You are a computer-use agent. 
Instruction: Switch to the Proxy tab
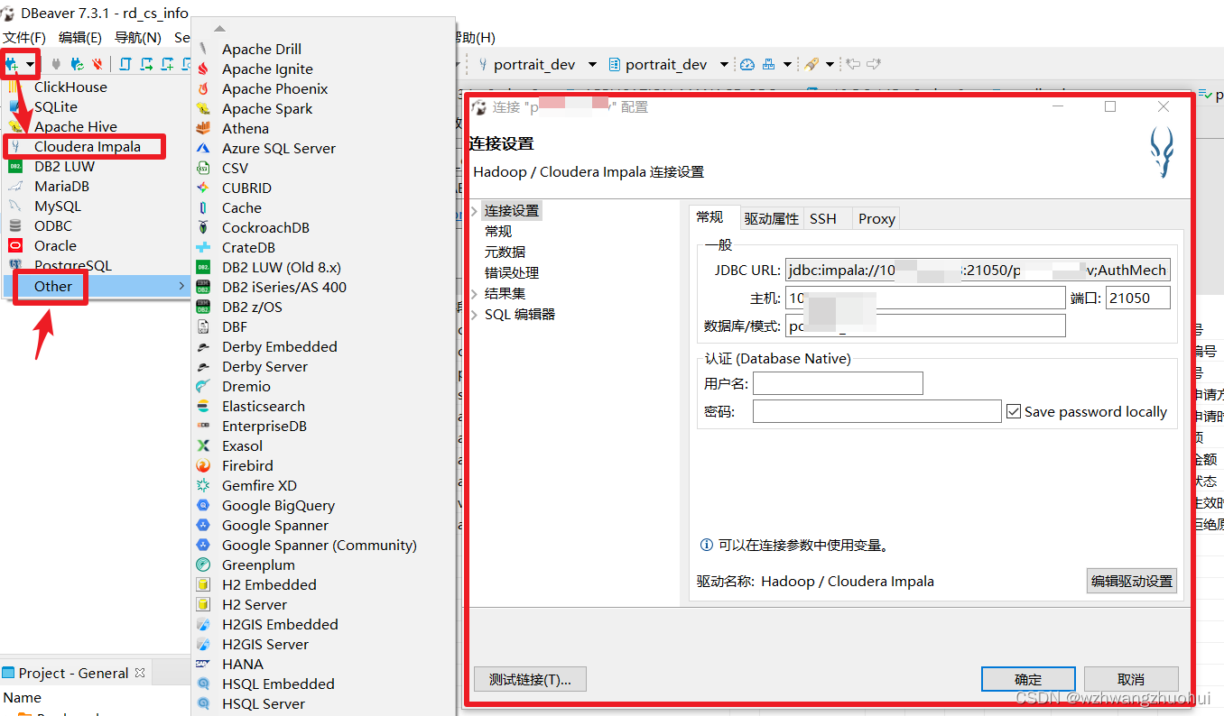point(876,218)
